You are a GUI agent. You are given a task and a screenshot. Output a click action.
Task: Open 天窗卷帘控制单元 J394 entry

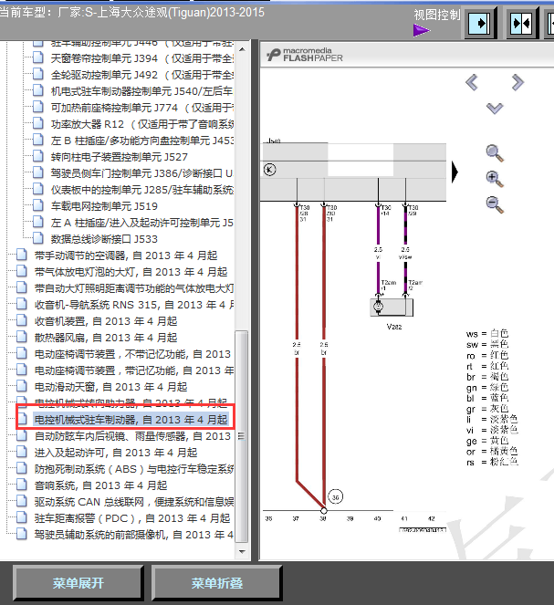coord(142,58)
